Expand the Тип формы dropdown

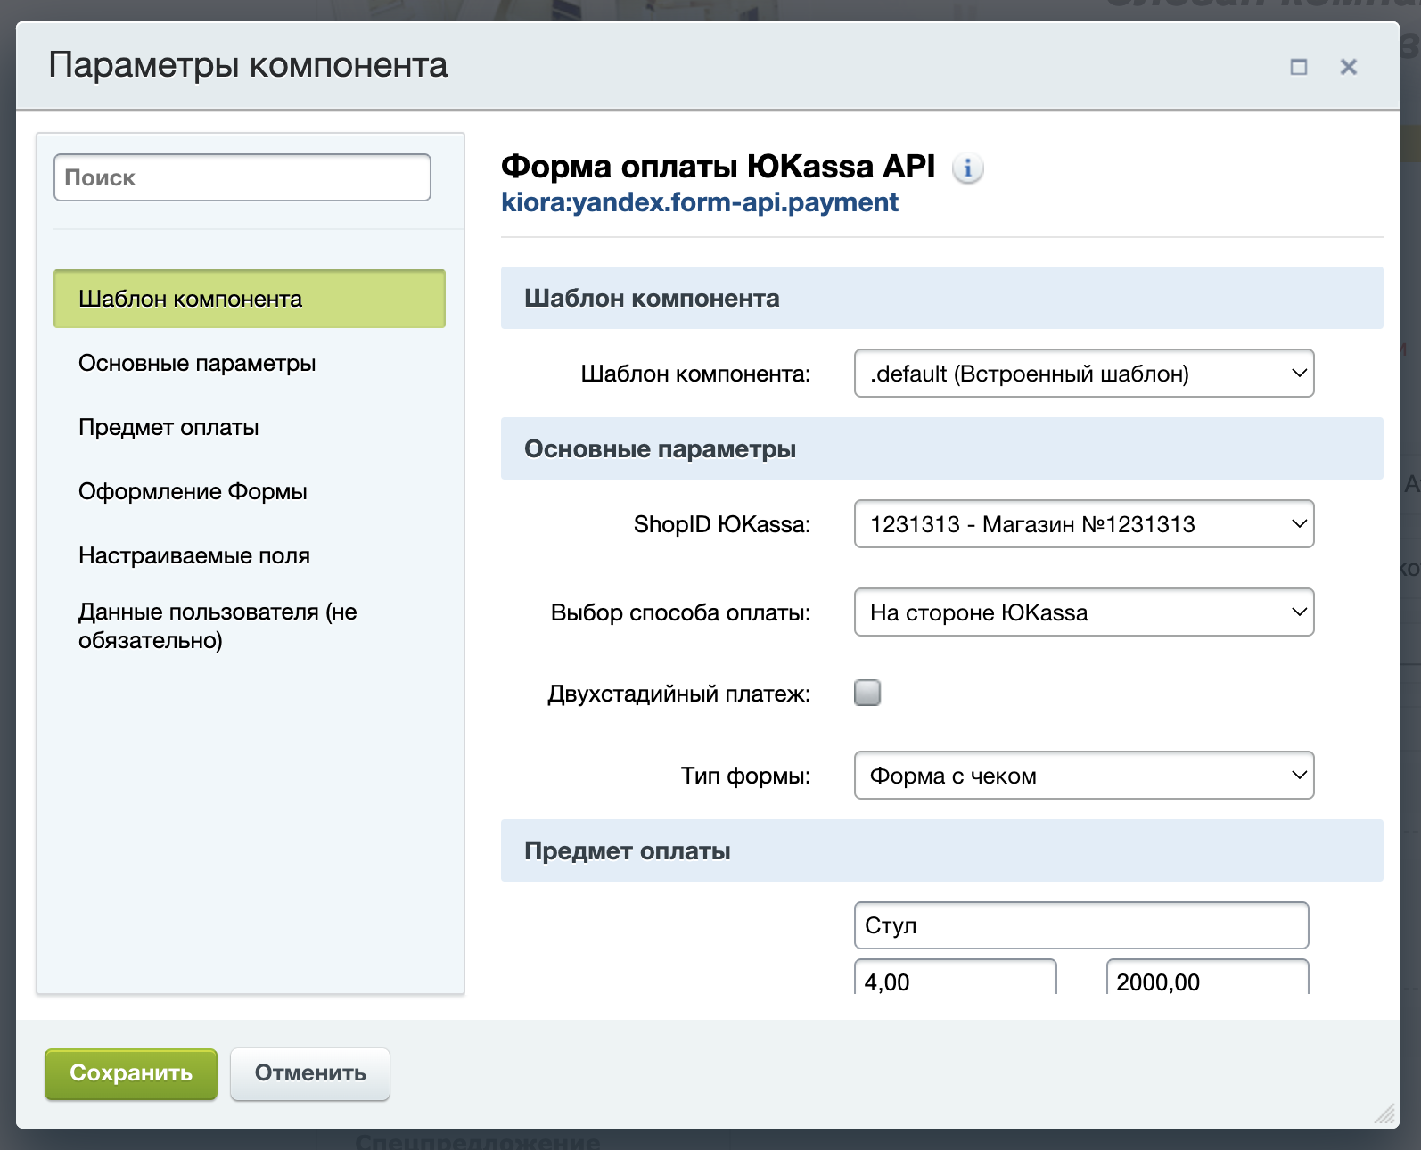click(x=1083, y=776)
